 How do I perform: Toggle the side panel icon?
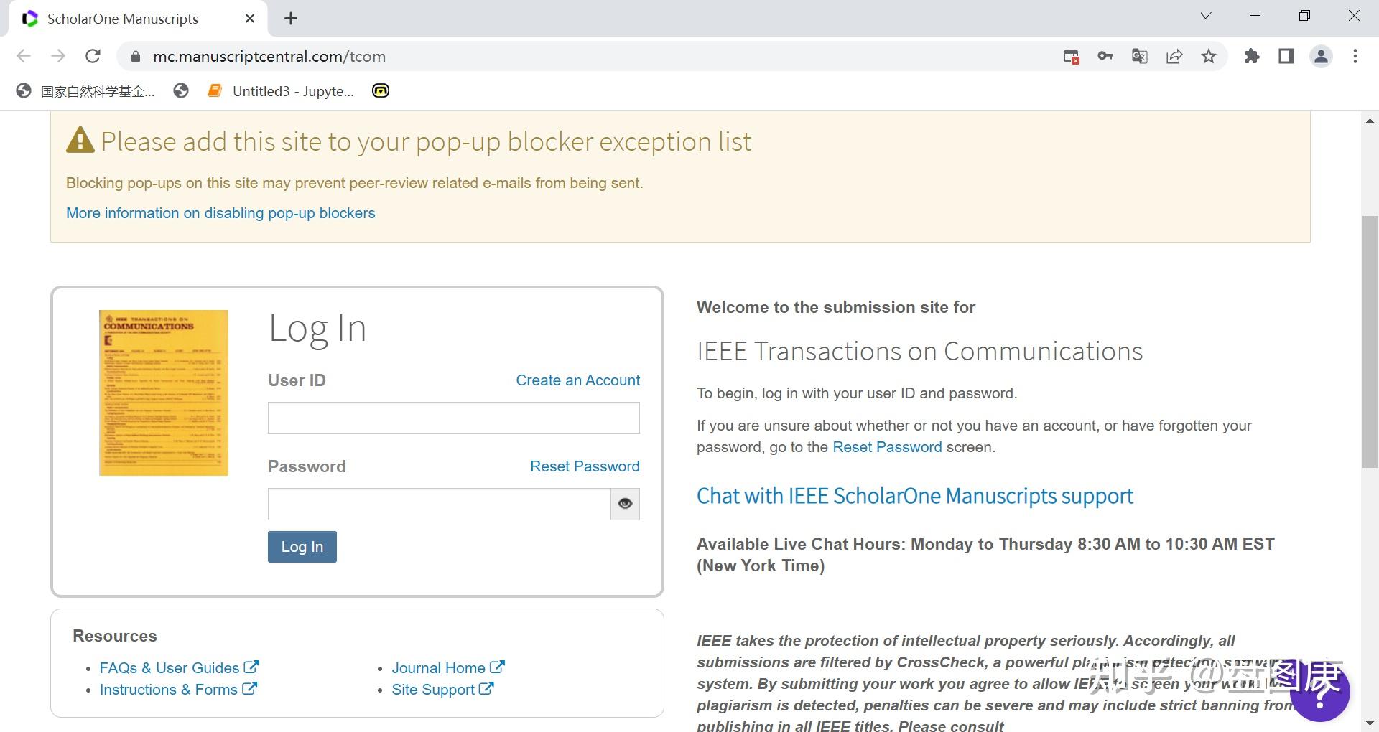click(1286, 56)
